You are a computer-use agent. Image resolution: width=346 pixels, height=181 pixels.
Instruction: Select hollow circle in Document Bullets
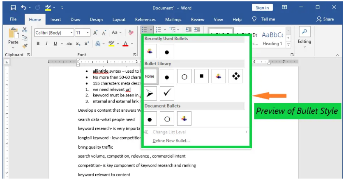click(x=167, y=119)
